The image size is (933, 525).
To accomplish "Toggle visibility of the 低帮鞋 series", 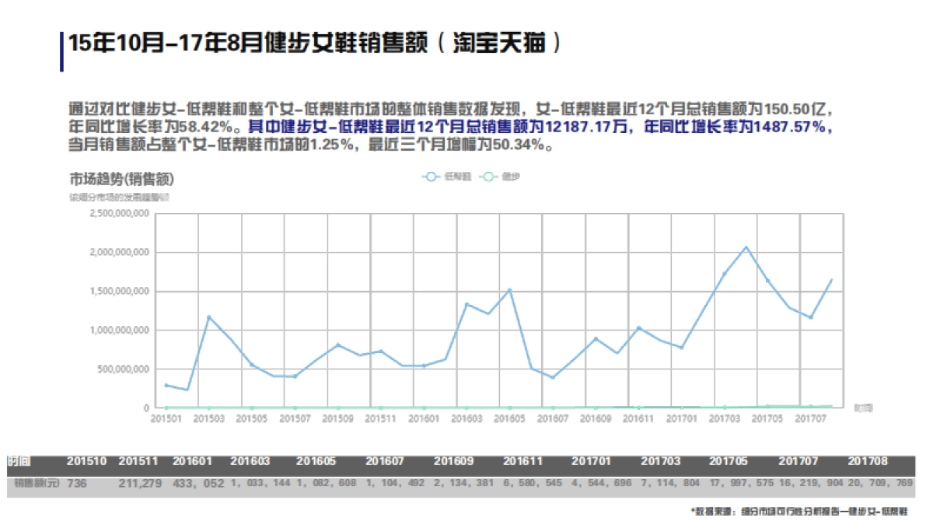I will (x=443, y=177).
